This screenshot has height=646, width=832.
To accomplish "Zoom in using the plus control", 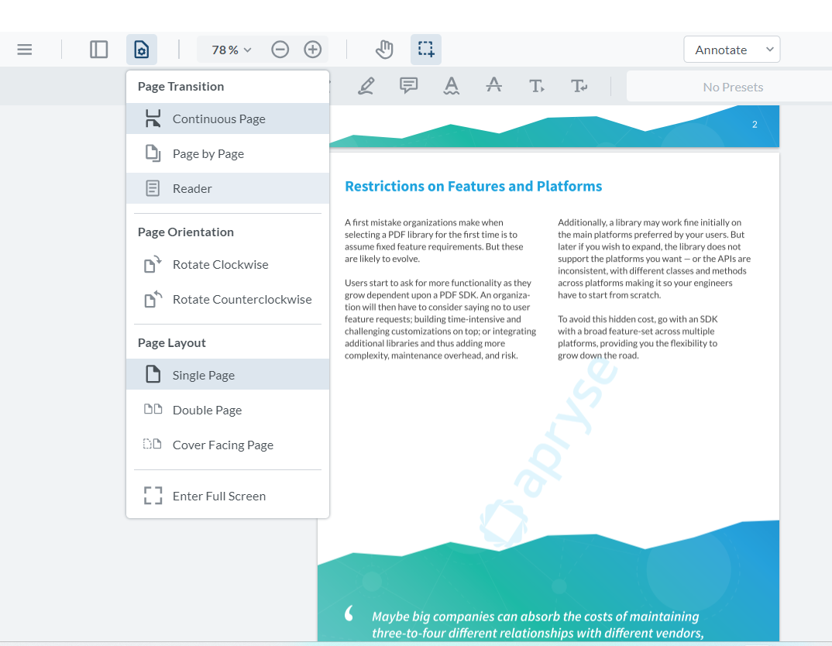I will tap(312, 49).
